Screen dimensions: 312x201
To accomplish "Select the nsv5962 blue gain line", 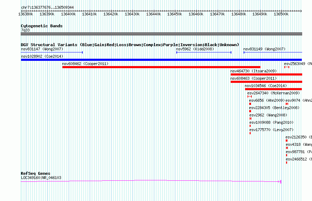I will [x=204, y=52].
